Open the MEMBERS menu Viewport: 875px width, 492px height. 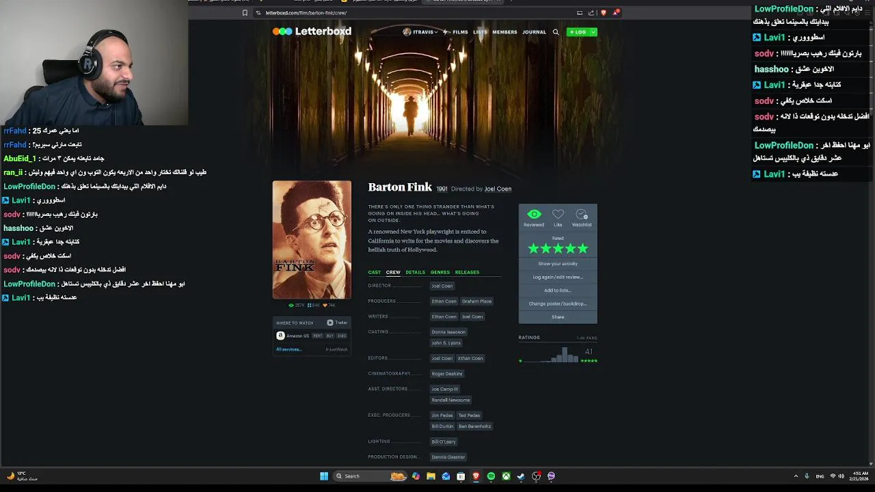coord(504,32)
